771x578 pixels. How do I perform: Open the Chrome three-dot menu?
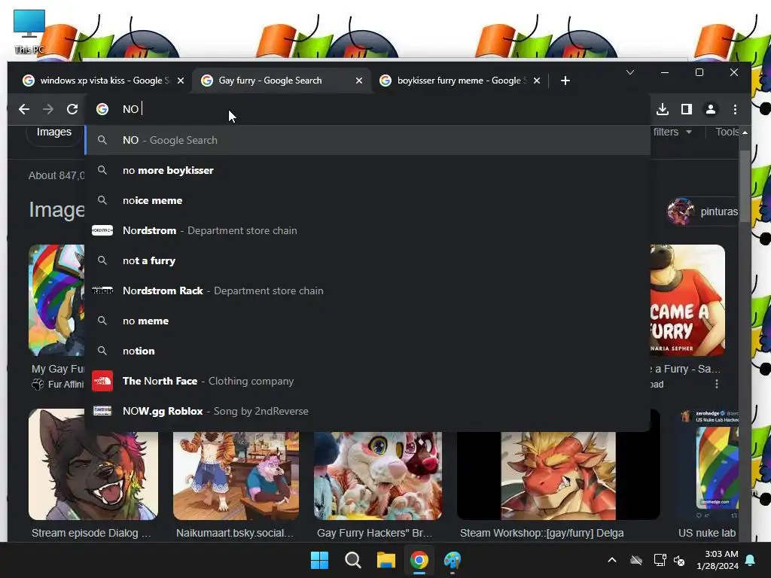click(x=735, y=109)
